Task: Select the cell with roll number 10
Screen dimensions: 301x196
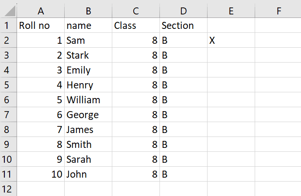Action: 41,174
